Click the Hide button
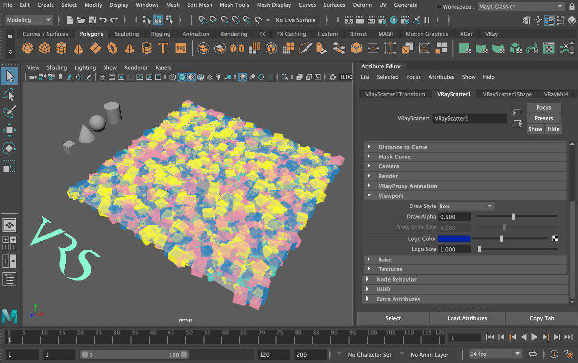 (x=553, y=129)
